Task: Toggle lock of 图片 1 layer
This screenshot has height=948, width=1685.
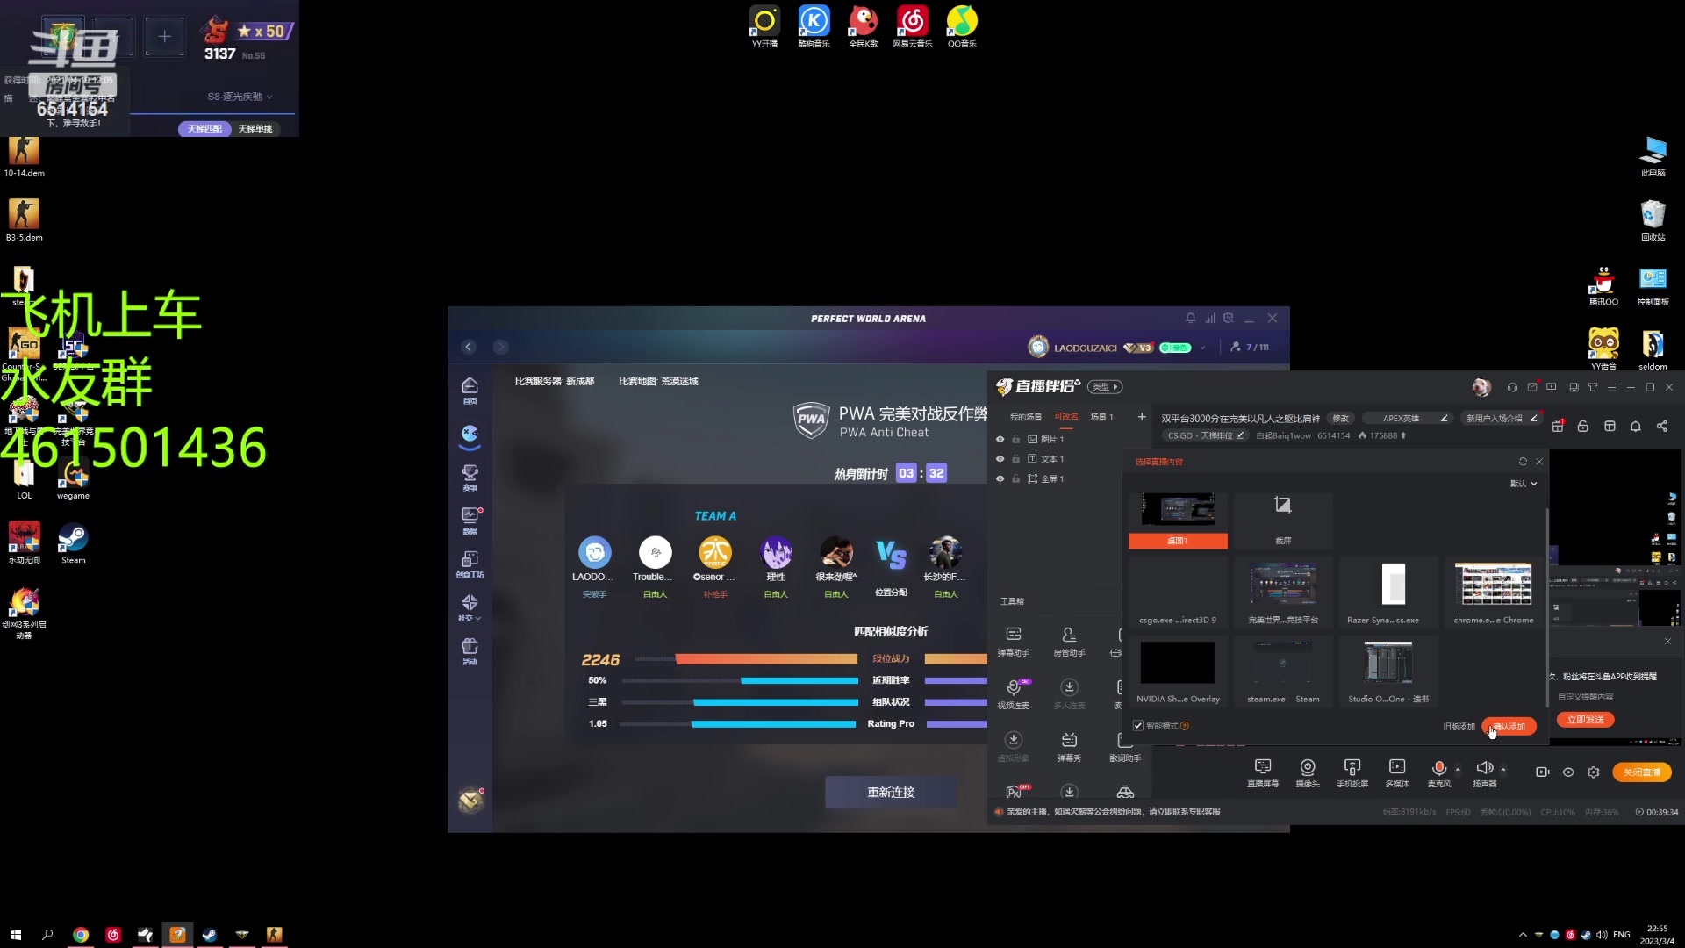Action: point(1015,439)
